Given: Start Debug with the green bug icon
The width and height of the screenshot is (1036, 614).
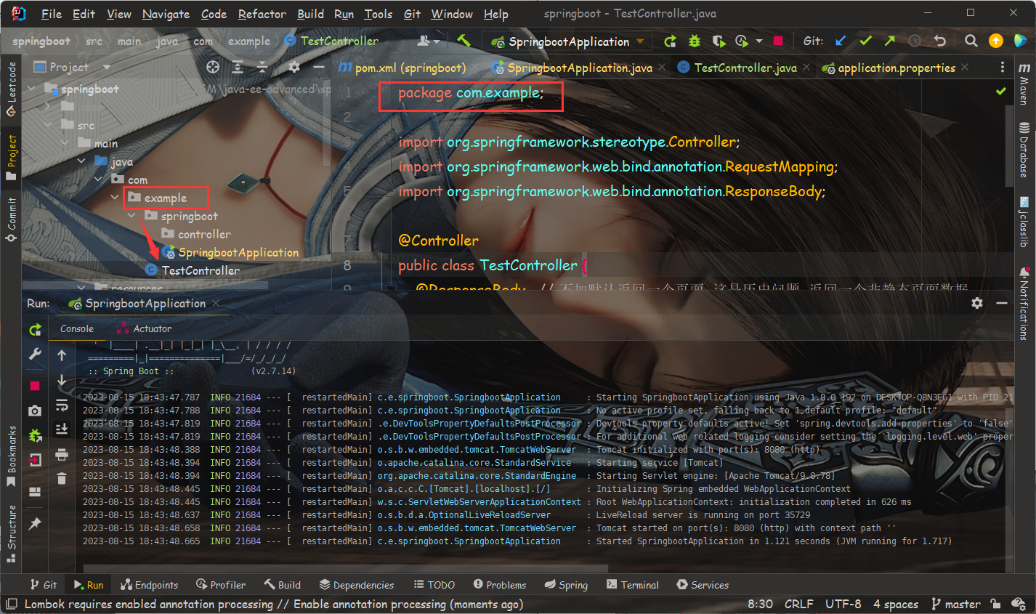Looking at the screenshot, I should (x=695, y=41).
